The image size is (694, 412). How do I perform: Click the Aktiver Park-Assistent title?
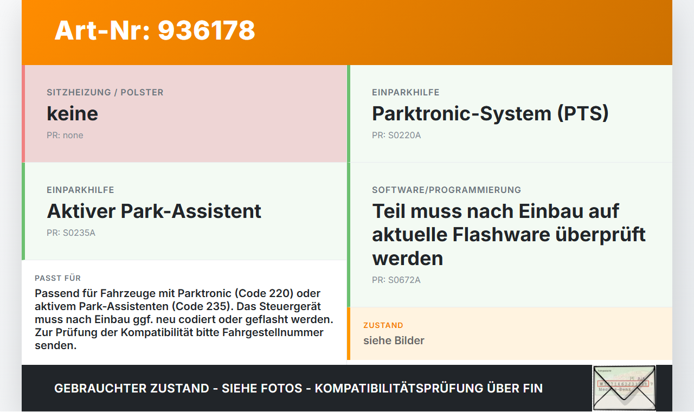click(154, 211)
